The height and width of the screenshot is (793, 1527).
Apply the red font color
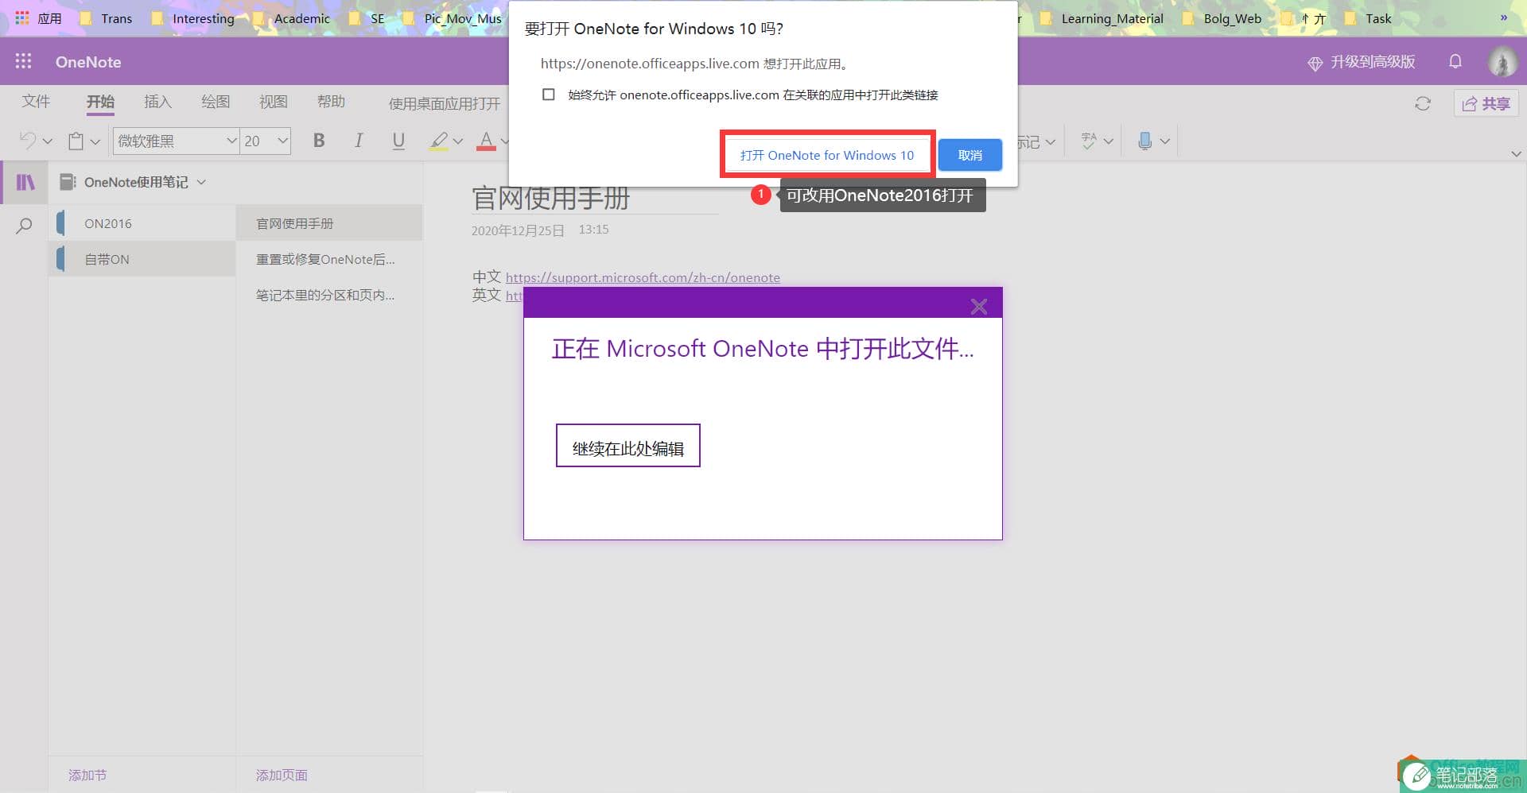point(486,141)
